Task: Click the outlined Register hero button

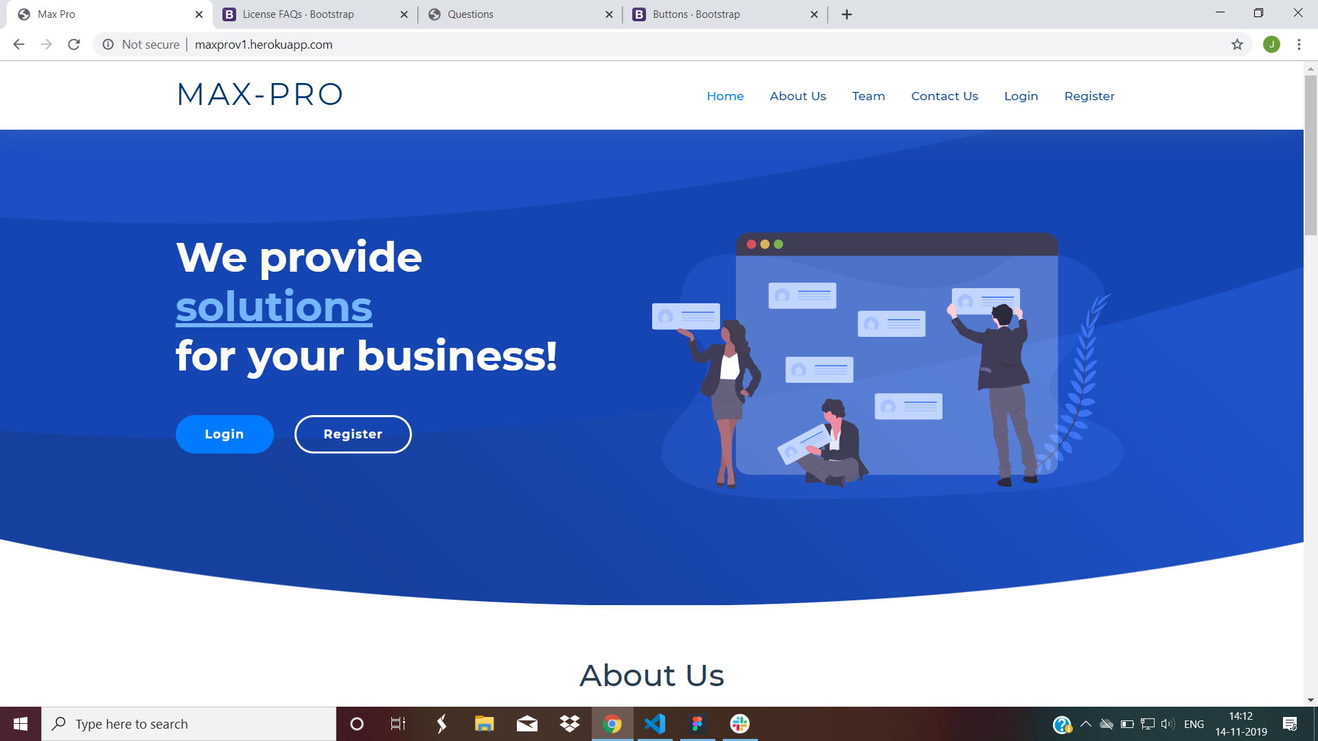Action: pyautogui.click(x=353, y=434)
